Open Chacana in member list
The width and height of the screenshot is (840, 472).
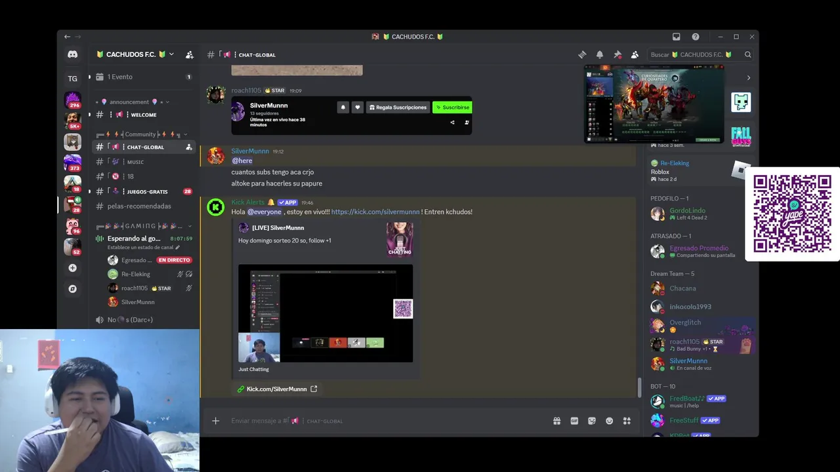[x=700, y=288]
